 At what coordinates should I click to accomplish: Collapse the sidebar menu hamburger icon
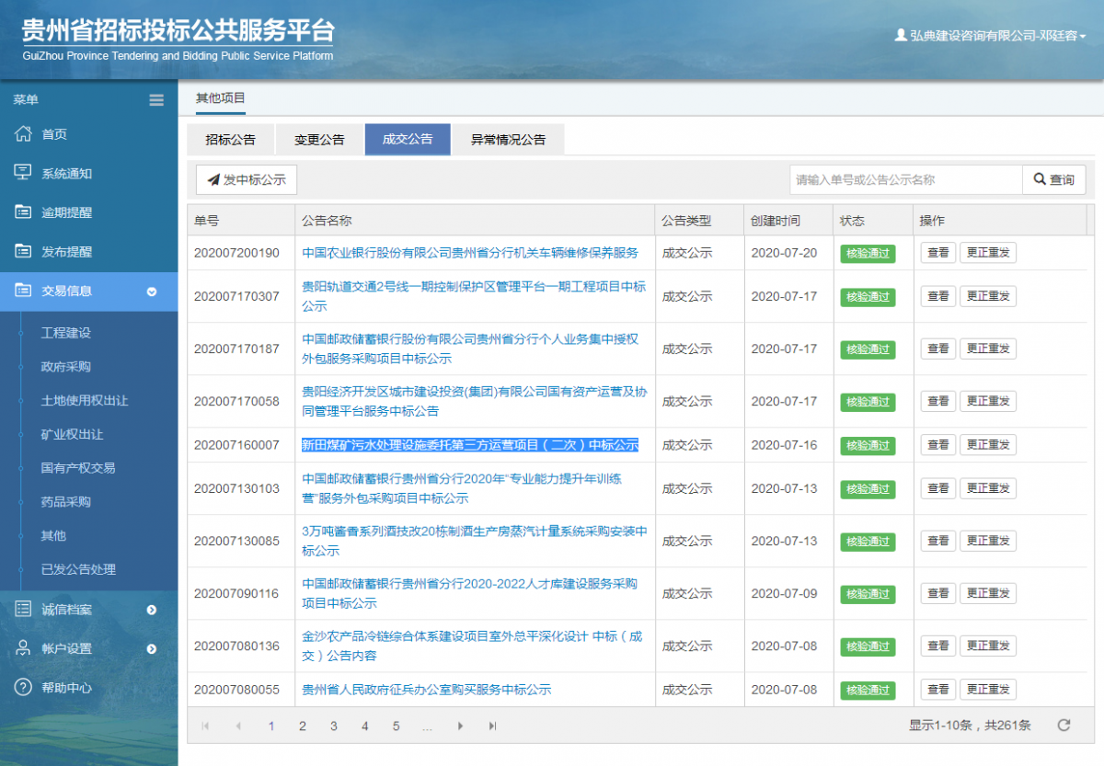click(156, 100)
